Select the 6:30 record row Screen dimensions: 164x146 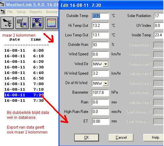pyautogui.click(x=24, y=67)
